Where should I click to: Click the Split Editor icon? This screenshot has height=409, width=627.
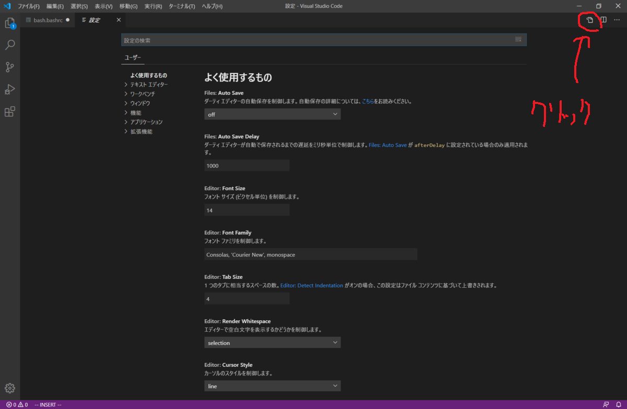[x=603, y=20]
